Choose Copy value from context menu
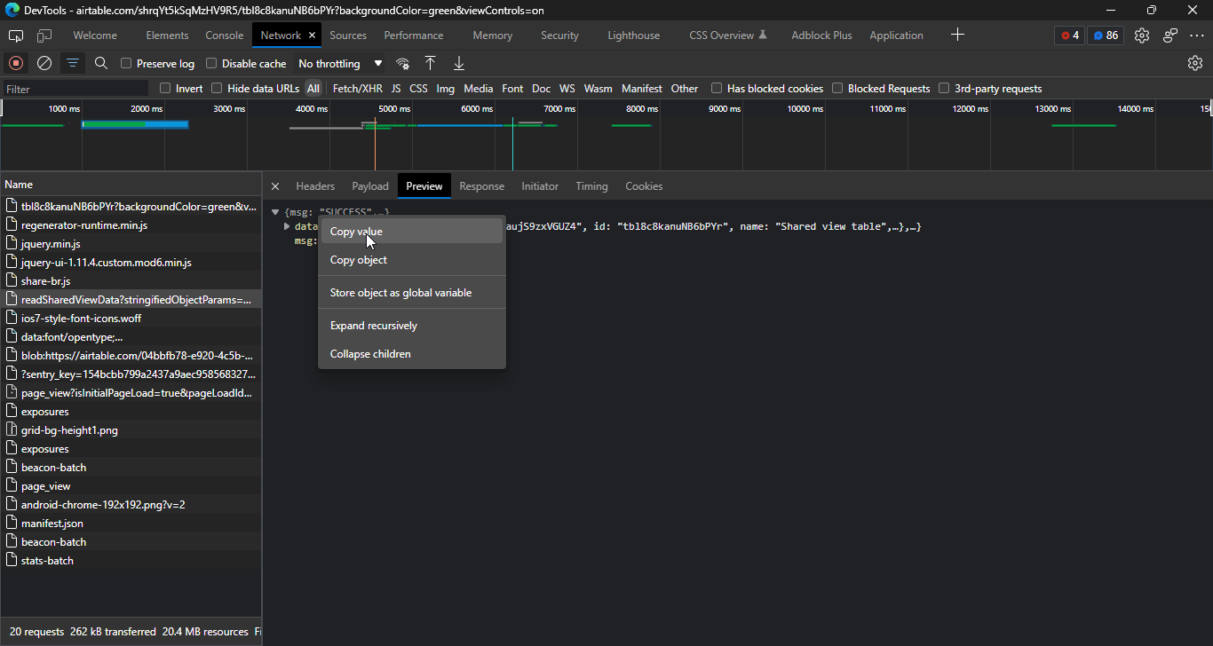Screen dimensions: 1213x646 click(x=412, y=232)
